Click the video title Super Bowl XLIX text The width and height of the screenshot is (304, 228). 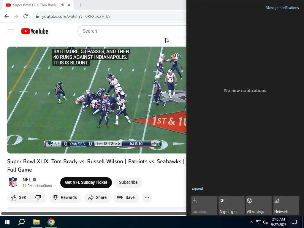96,165
